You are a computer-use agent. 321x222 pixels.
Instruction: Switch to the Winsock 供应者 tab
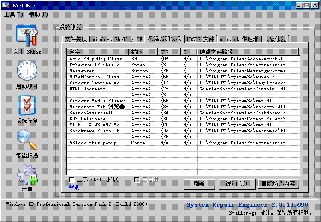pyautogui.click(x=239, y=39)
